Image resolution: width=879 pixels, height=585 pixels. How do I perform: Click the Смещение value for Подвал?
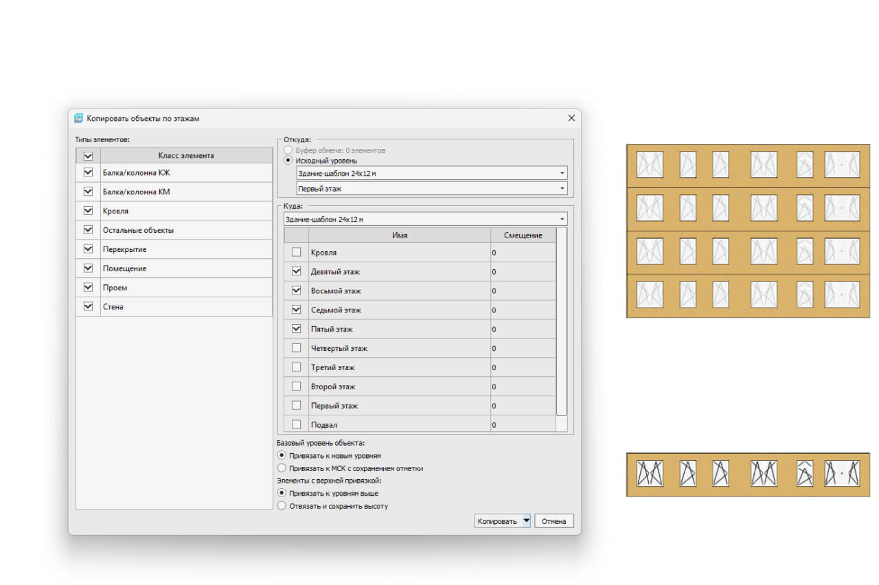(523, 425)
